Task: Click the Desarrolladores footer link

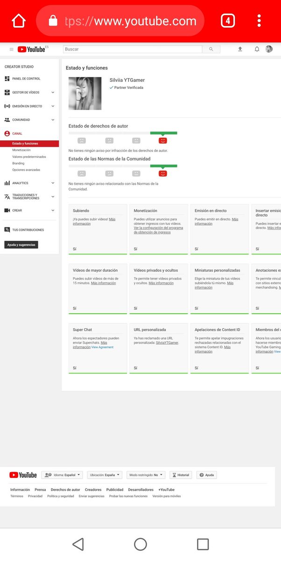Action: click(x=140, y=489)
